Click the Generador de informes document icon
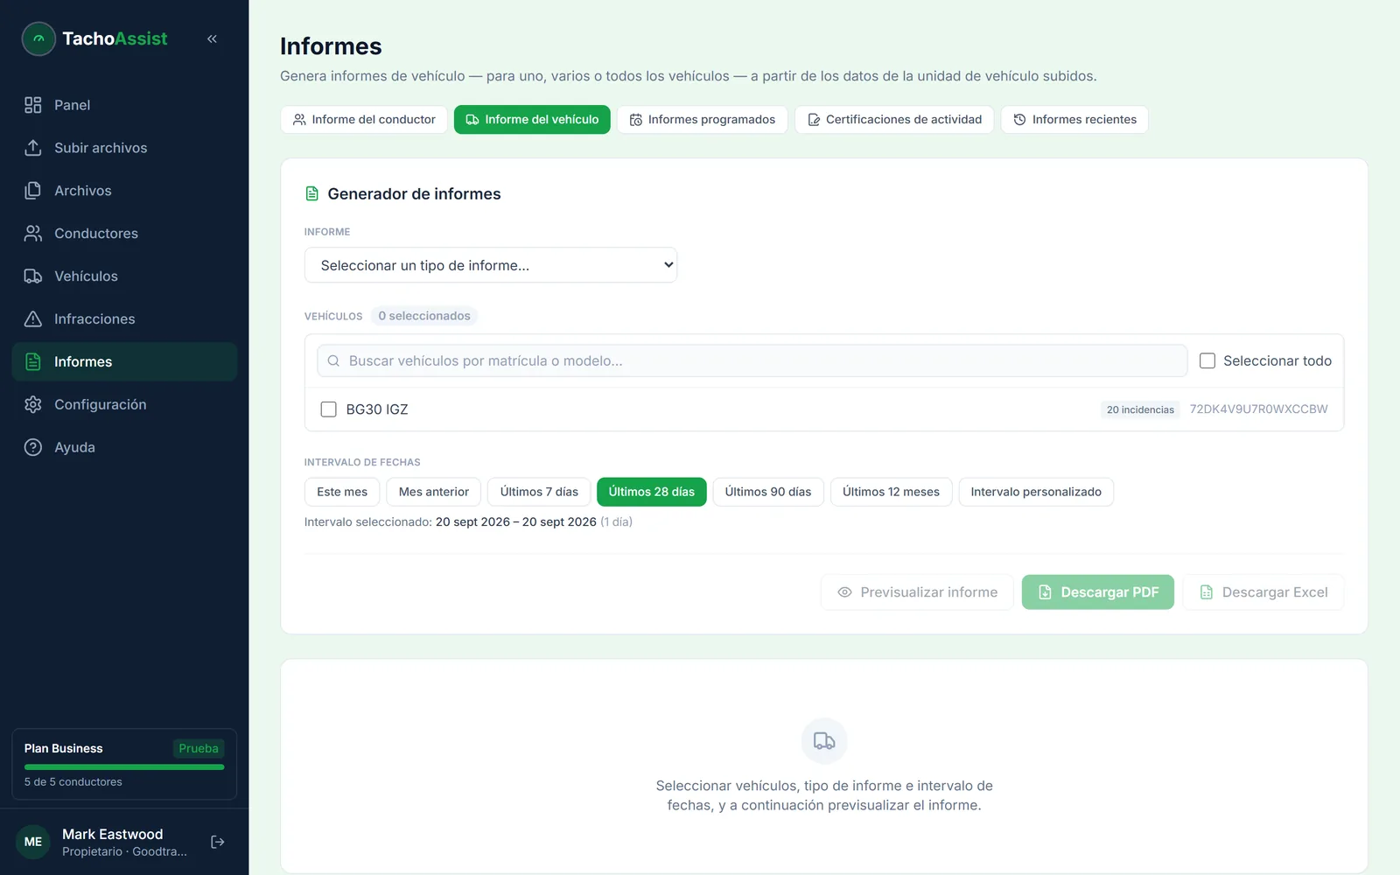The image size is (1400, 875). tap(311, 193)
